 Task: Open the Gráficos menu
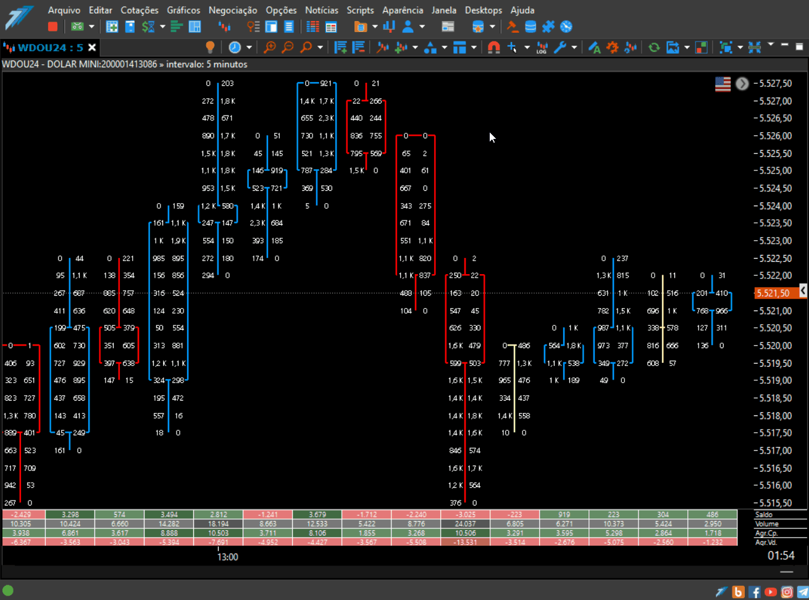183,10
